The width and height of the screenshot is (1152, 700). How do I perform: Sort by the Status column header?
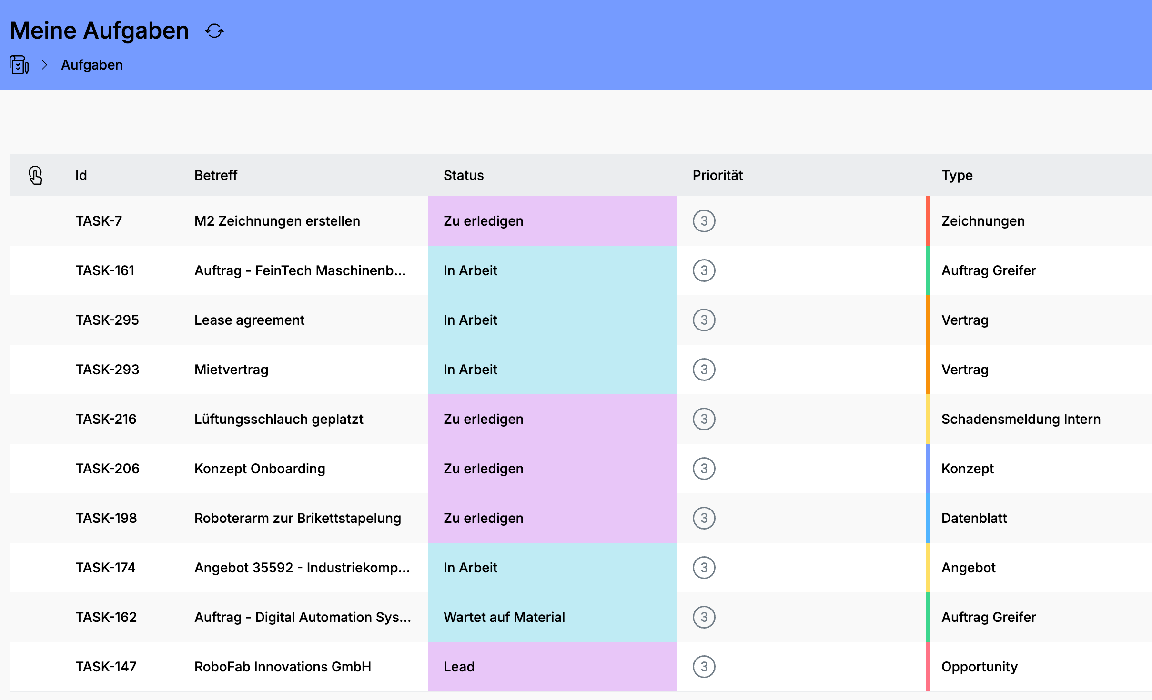pos(464,175)
